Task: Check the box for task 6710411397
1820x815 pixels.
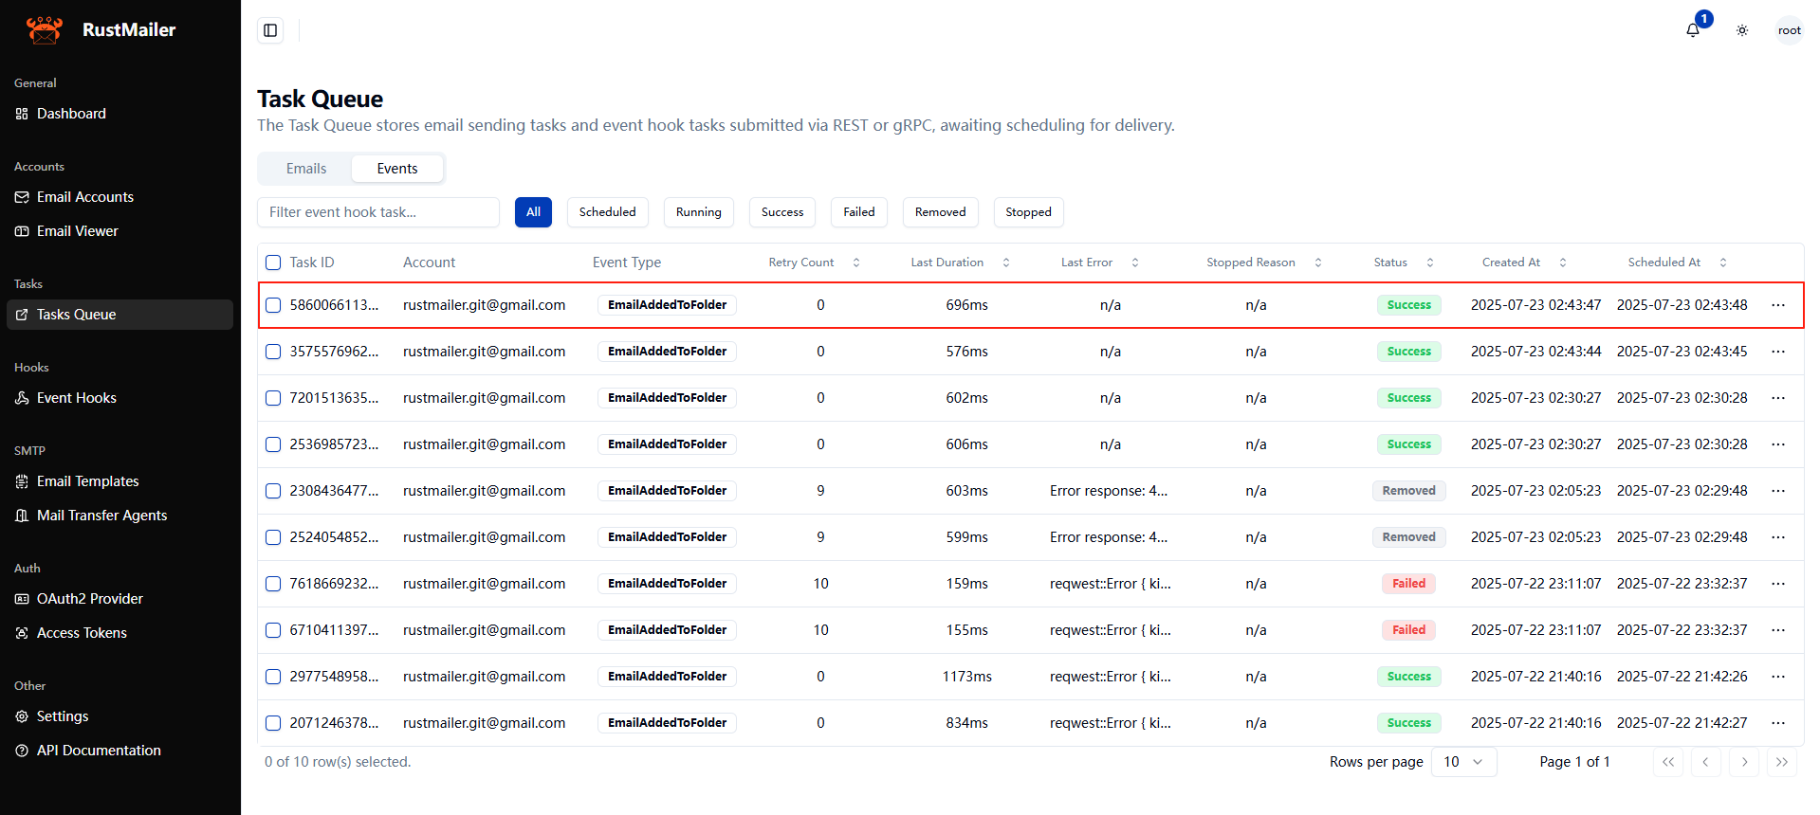Action: (273, 630)
